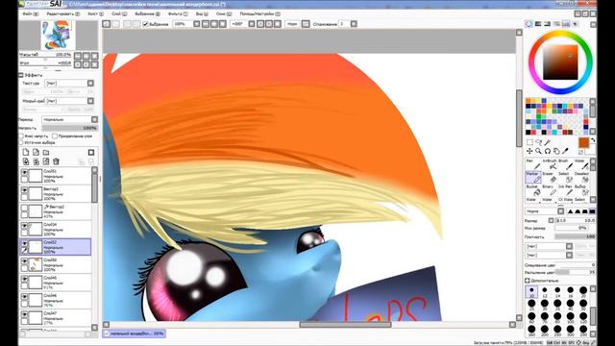Viewport: 615px width, 346px height.
Task: Open the Файл menu
Action: click(30, 13)
